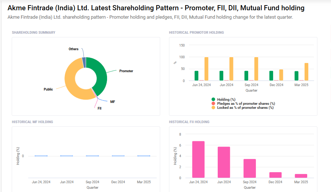Click Jun 24, 2024 locked shares orange bar
Screen dimensions: 331x192
pos(206,69)
